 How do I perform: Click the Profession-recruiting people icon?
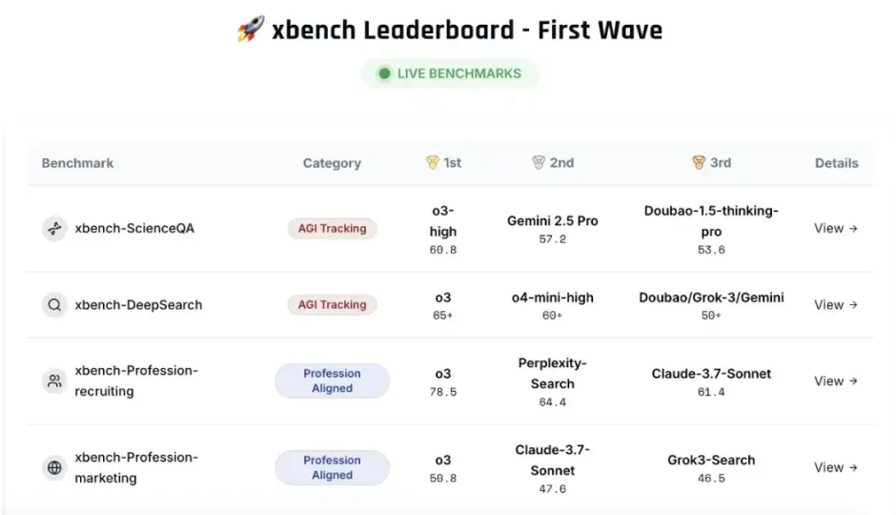click(x=54, y=381)
